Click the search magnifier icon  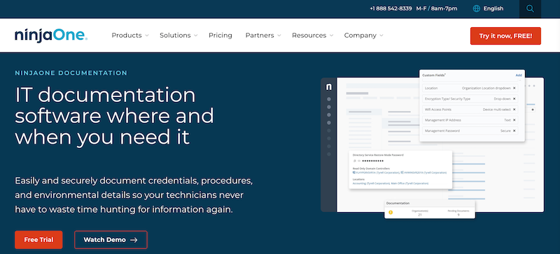click(x=530, y=9)
